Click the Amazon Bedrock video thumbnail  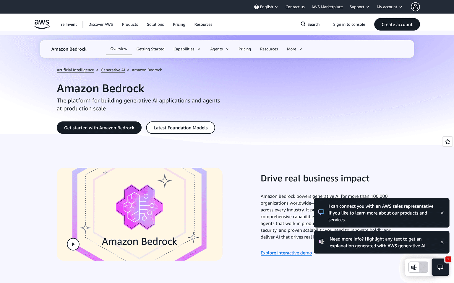click(140, 214)
